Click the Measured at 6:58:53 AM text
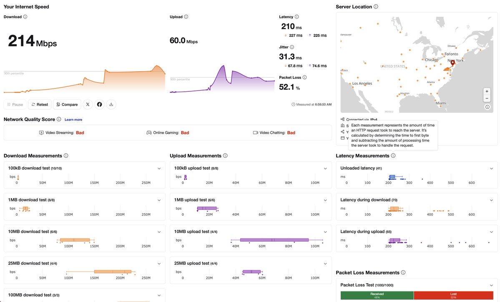 click(314, 105)
